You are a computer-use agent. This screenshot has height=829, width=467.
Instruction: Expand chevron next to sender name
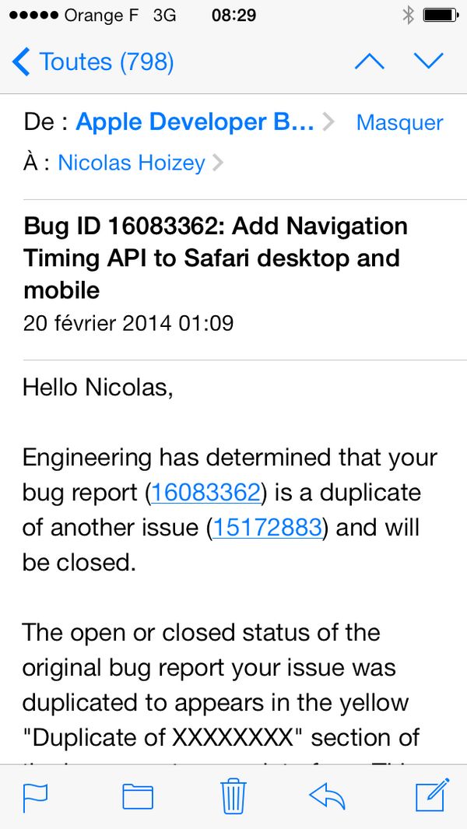tap(328, 122)
